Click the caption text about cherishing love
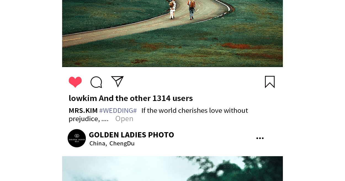 click(195, 110)
